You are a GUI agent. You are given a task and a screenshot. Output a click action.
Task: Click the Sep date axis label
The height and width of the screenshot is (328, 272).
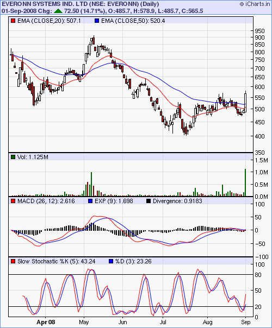tap(245, 322)
